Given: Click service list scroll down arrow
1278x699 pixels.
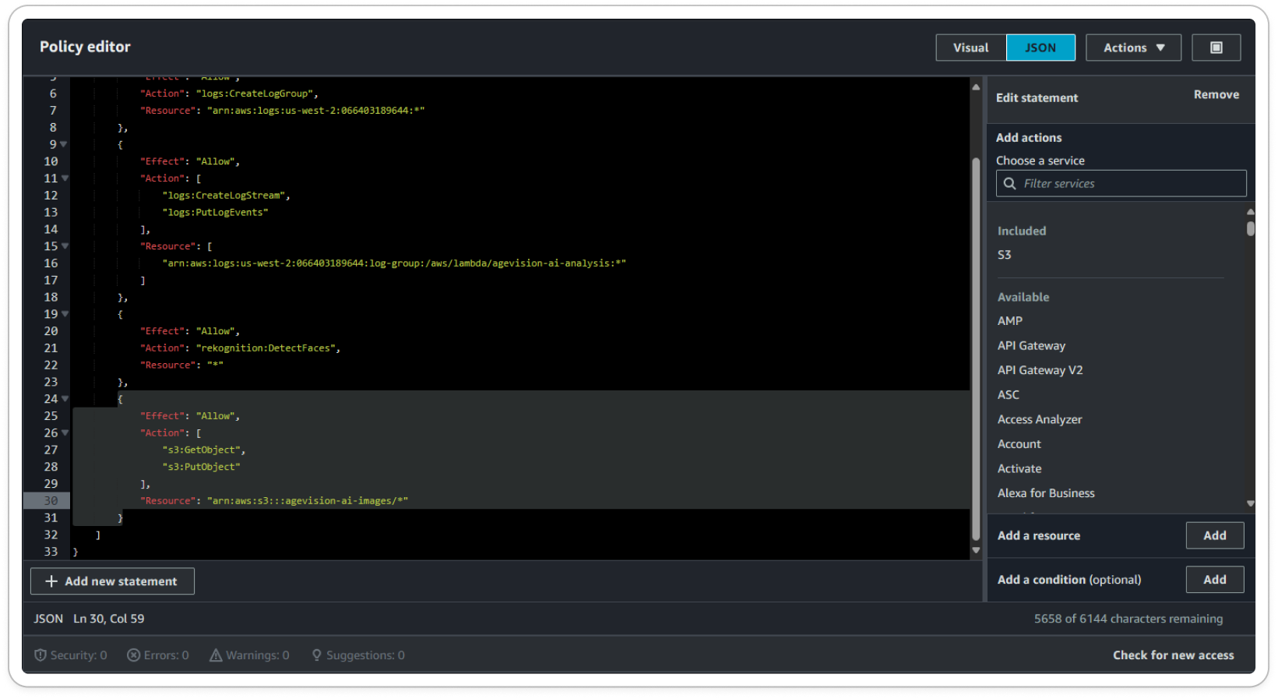Looking at the screenshot, I should (1250, 503).
